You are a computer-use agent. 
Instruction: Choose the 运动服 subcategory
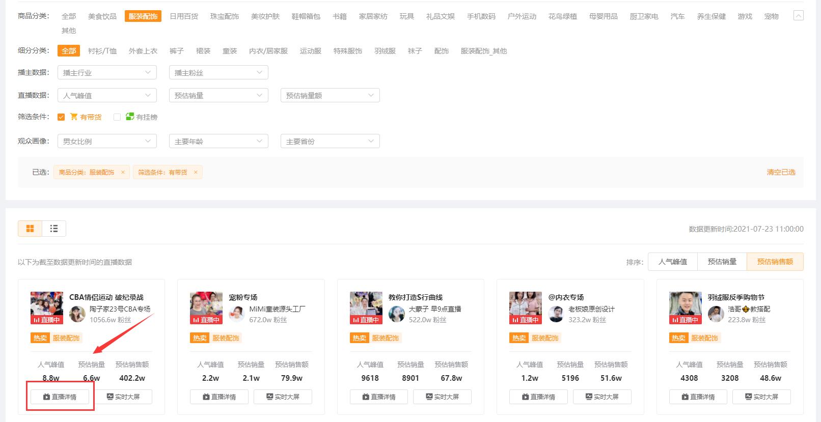[311, 51]
